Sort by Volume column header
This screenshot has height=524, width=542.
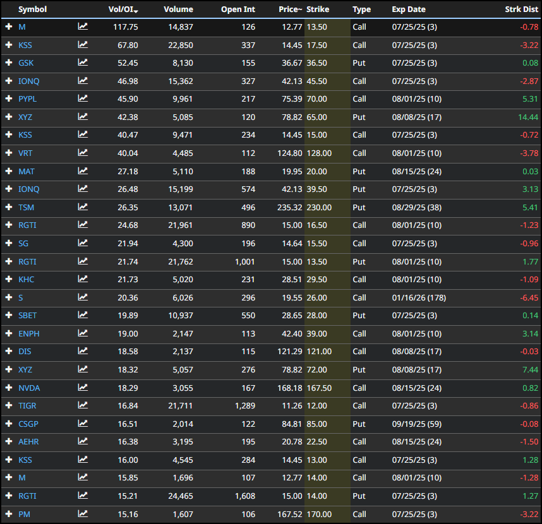178,9
